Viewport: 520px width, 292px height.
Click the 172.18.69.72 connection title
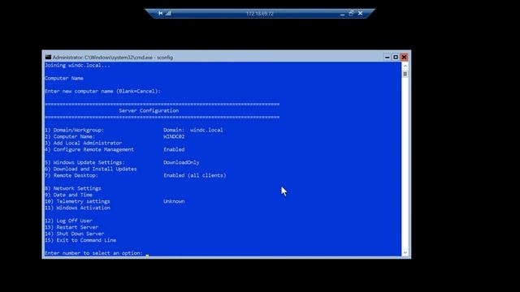pyautogui.click(x=260, y=14)
